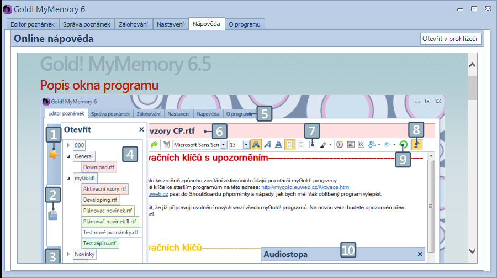Click the timestamp icon beside the calendar
This screenshot has width=497, height=278.
(361, 145)
